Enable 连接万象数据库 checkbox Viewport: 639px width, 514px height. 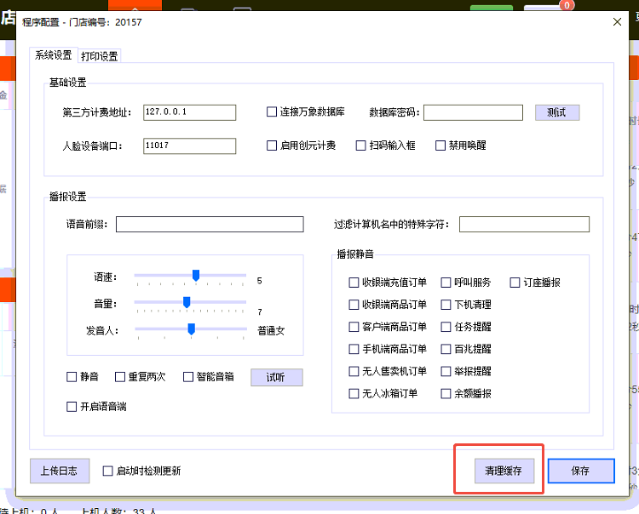tap(272, 112)
